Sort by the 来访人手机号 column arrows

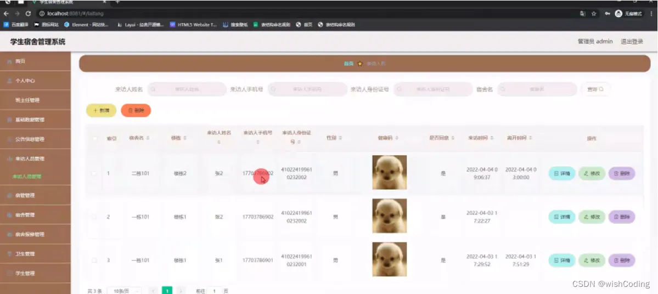[x=258, y=143]
